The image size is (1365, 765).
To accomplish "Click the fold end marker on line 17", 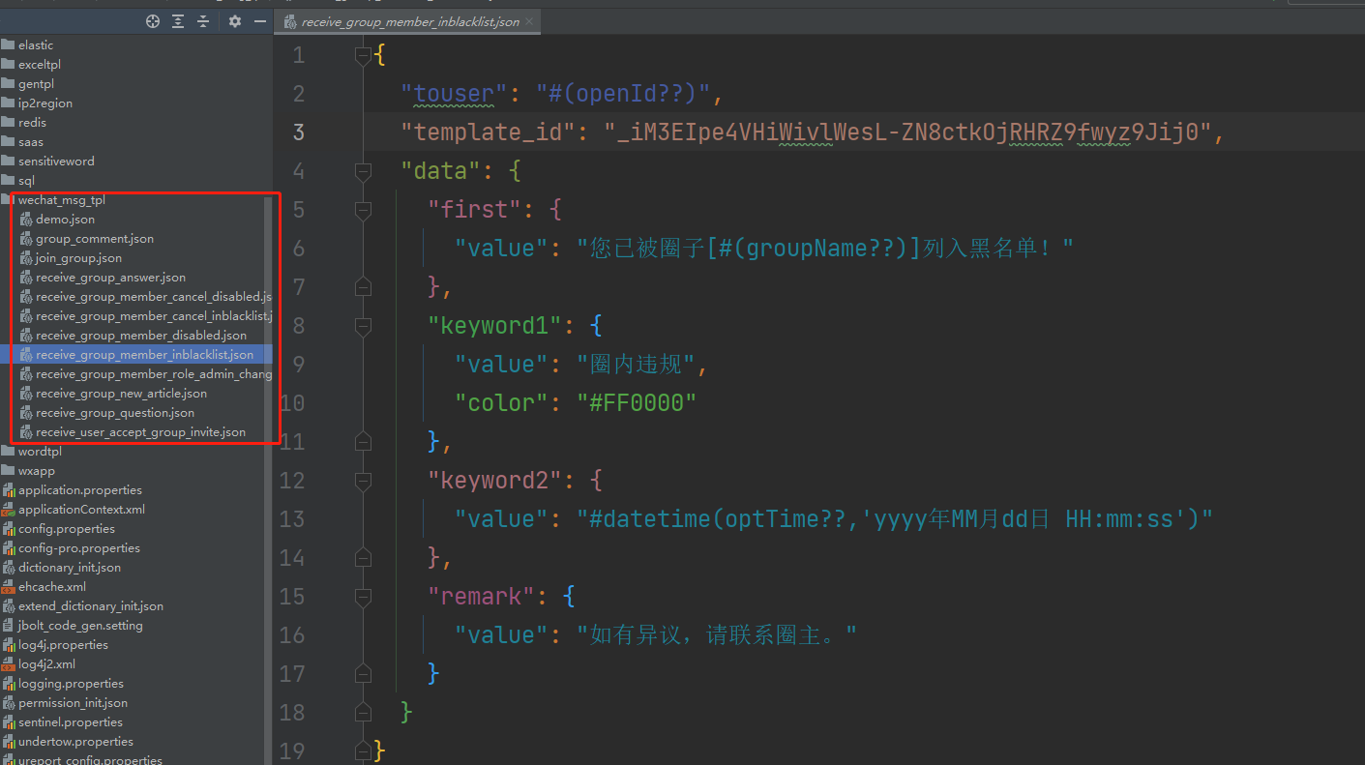I will [363, 674].
